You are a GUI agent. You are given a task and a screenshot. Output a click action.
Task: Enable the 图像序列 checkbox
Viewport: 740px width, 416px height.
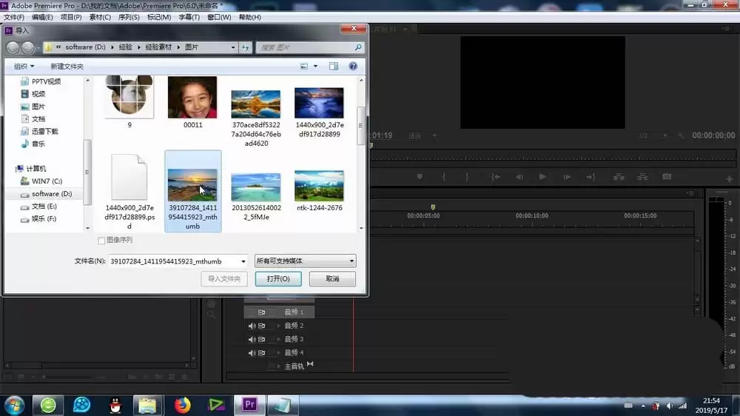point(102,241)
